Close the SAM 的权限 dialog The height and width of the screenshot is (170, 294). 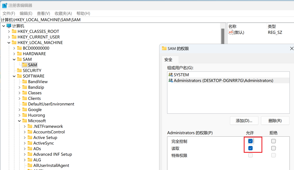(292, 49)
